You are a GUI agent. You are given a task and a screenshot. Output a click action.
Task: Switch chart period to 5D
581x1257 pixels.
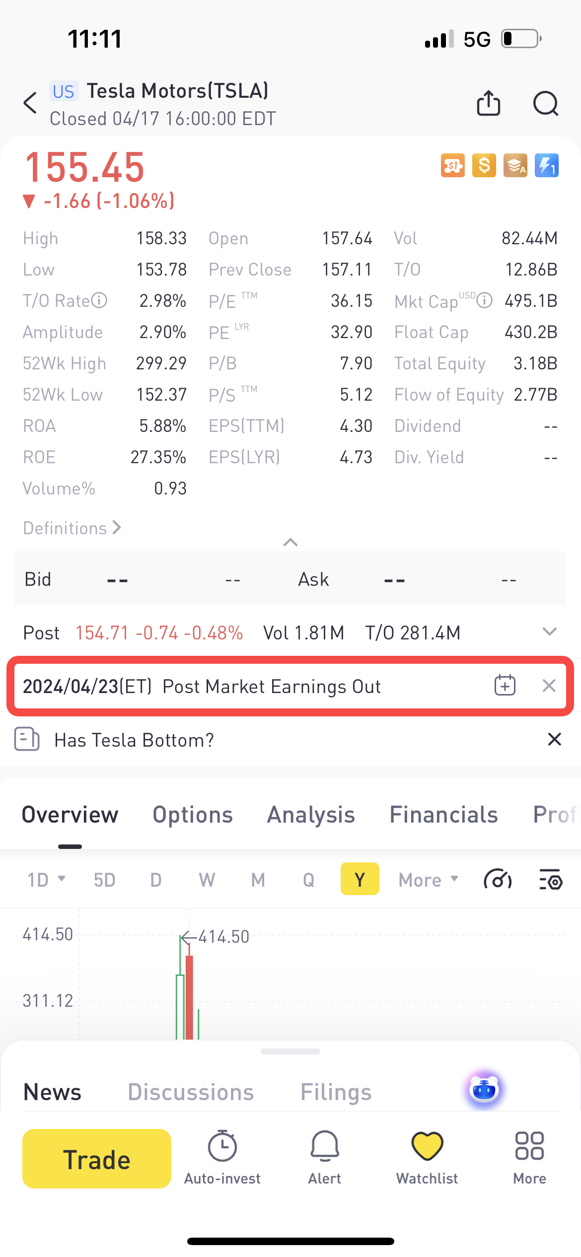tap(104, 880)
